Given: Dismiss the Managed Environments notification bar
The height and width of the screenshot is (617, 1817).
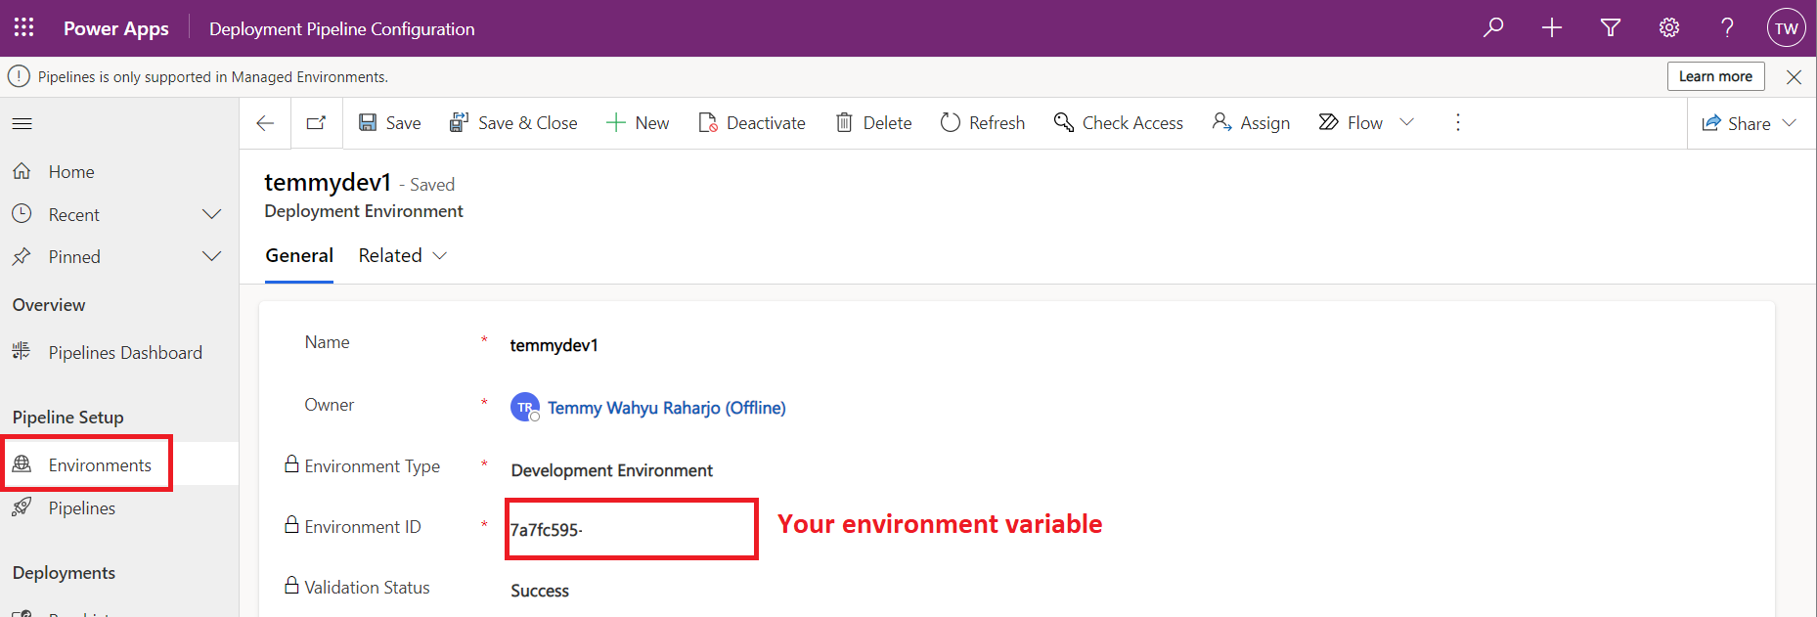Looking at the screenshot, I should point(1794,77).
